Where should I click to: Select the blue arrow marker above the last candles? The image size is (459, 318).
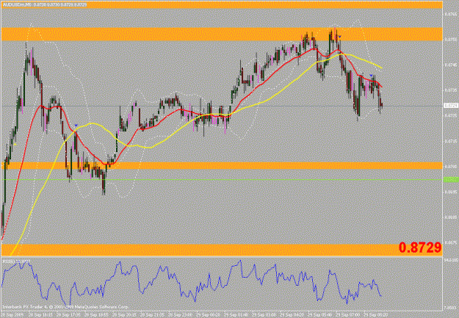pos(371,76)
